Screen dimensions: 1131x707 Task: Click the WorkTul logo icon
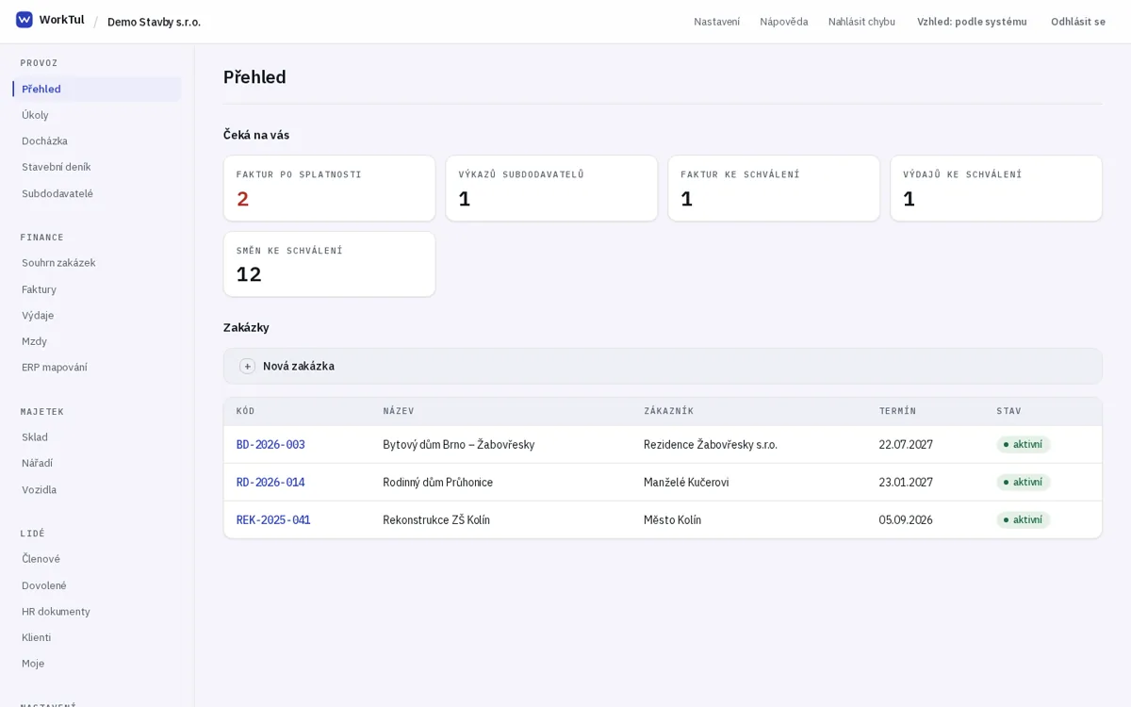coord(25,20)
